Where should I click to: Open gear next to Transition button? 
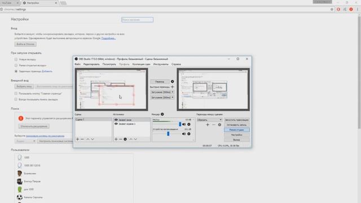click(x=172, y=81)
